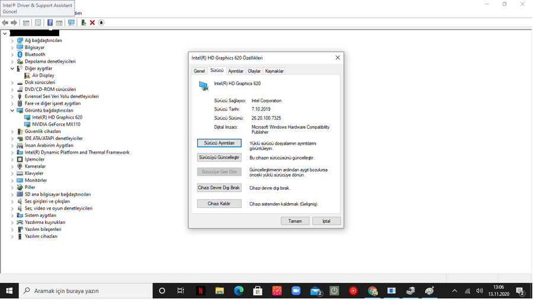Expand Disk sürücüleri node
Screen dimensions: 533x300
pyautogui.click(x=12, y=82)
